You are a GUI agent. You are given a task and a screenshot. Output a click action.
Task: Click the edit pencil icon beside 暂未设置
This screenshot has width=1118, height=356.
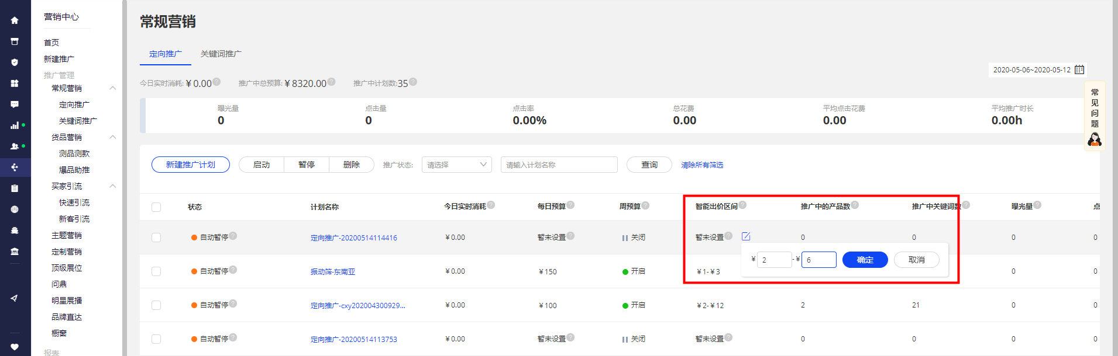pyautogui.click(x=746, y=236)
